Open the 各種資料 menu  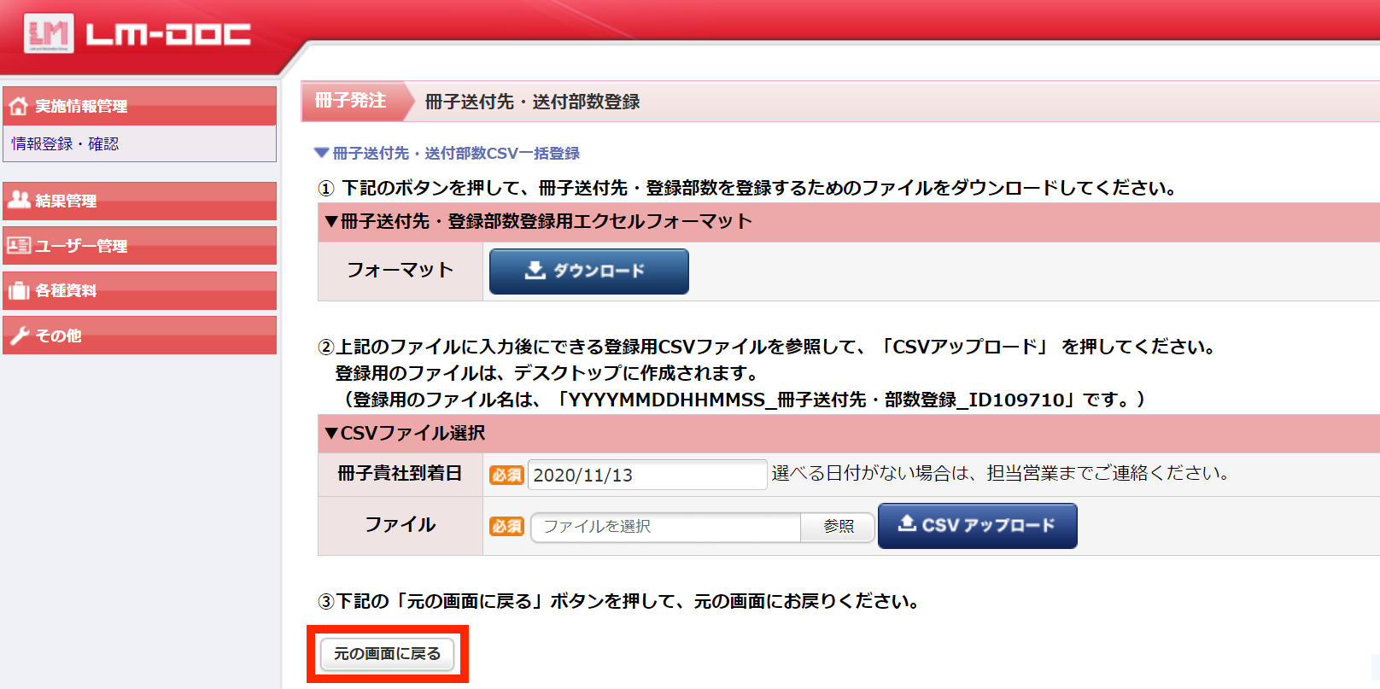click(x=66, y=291)
